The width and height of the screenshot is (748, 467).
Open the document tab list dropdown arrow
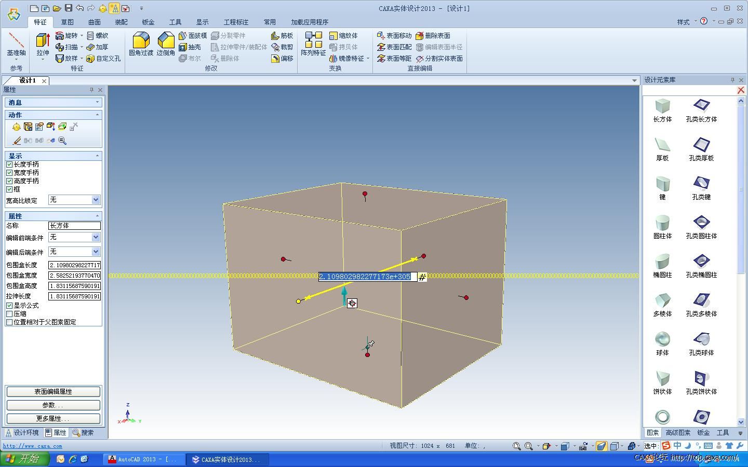coord(634,80)
